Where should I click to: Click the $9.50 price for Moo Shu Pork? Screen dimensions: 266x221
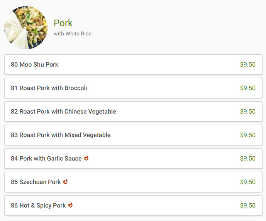pyautogui.click(x=248, y=64)
